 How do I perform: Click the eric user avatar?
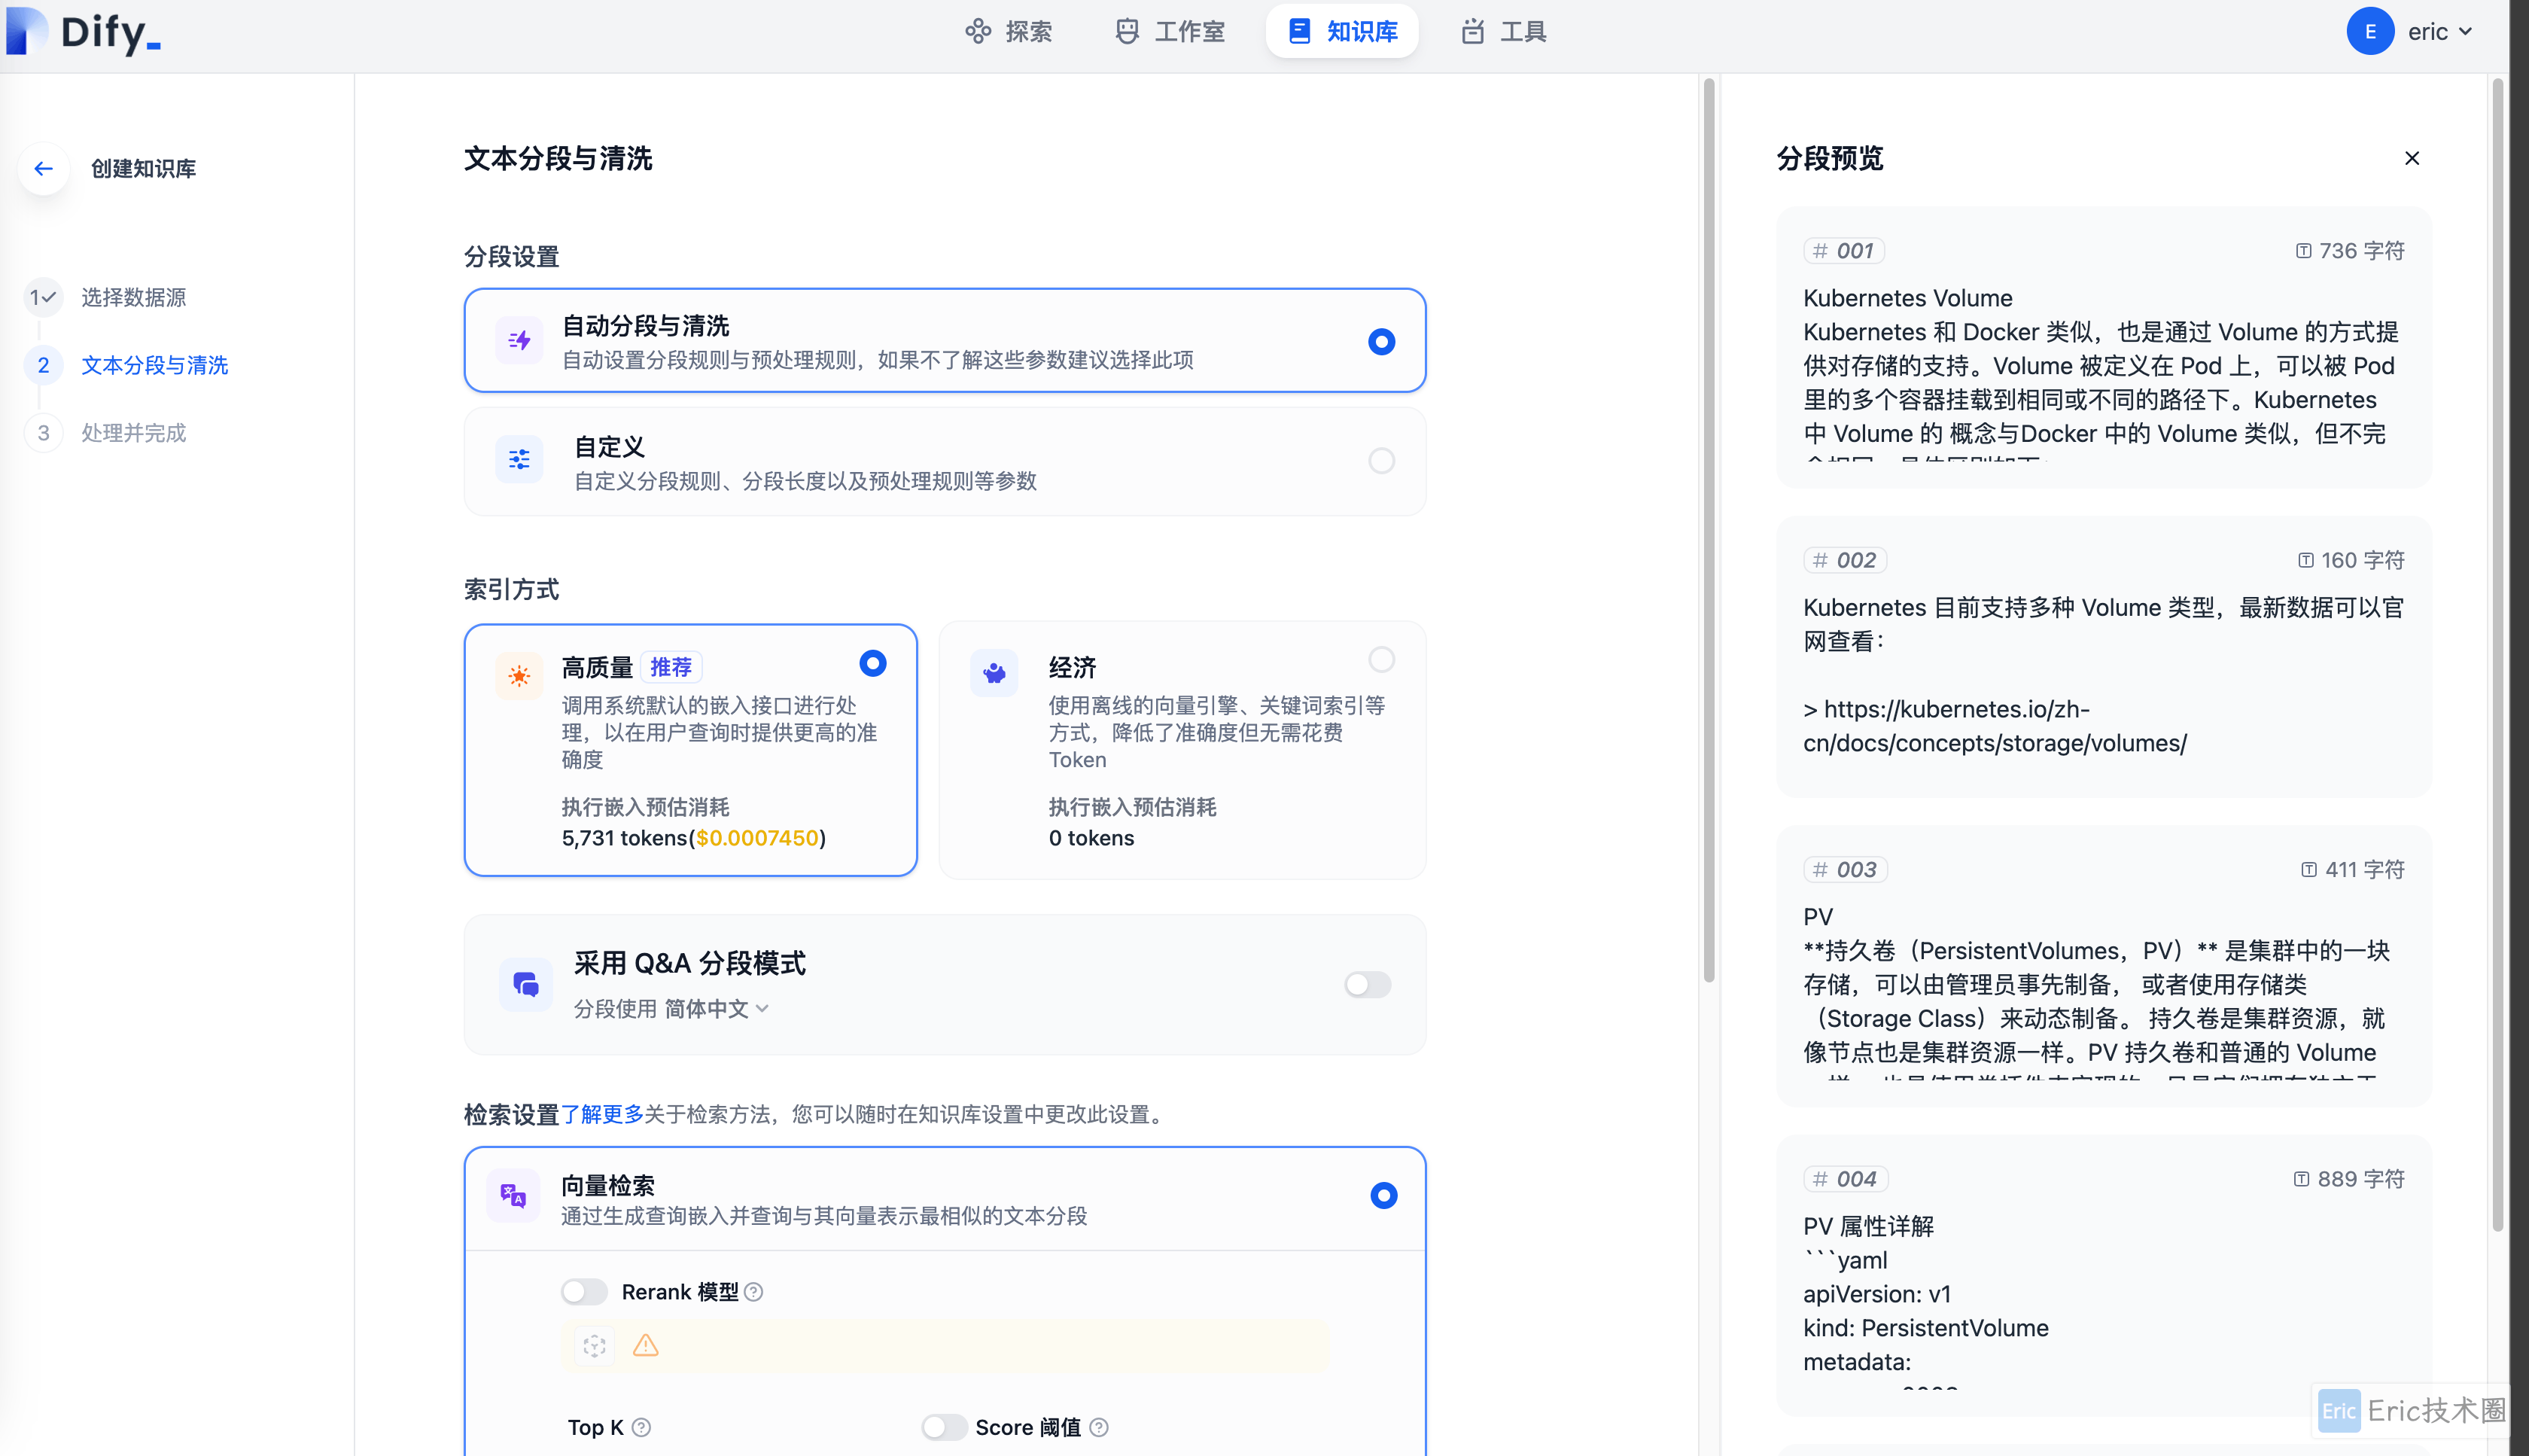click(x=2370, y=31)
